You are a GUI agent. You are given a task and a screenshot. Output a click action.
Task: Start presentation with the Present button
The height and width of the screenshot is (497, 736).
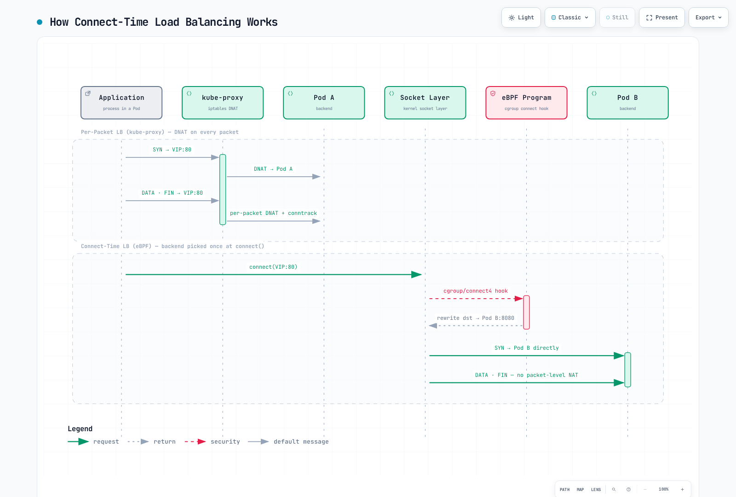pos(662,17)
